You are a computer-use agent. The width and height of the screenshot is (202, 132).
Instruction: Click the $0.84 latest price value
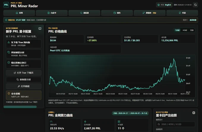[53, 41]
